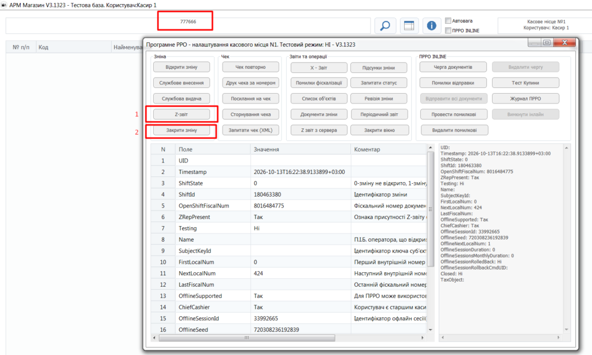
Task: Click the Код column header in main window
Action: point(73,47)
